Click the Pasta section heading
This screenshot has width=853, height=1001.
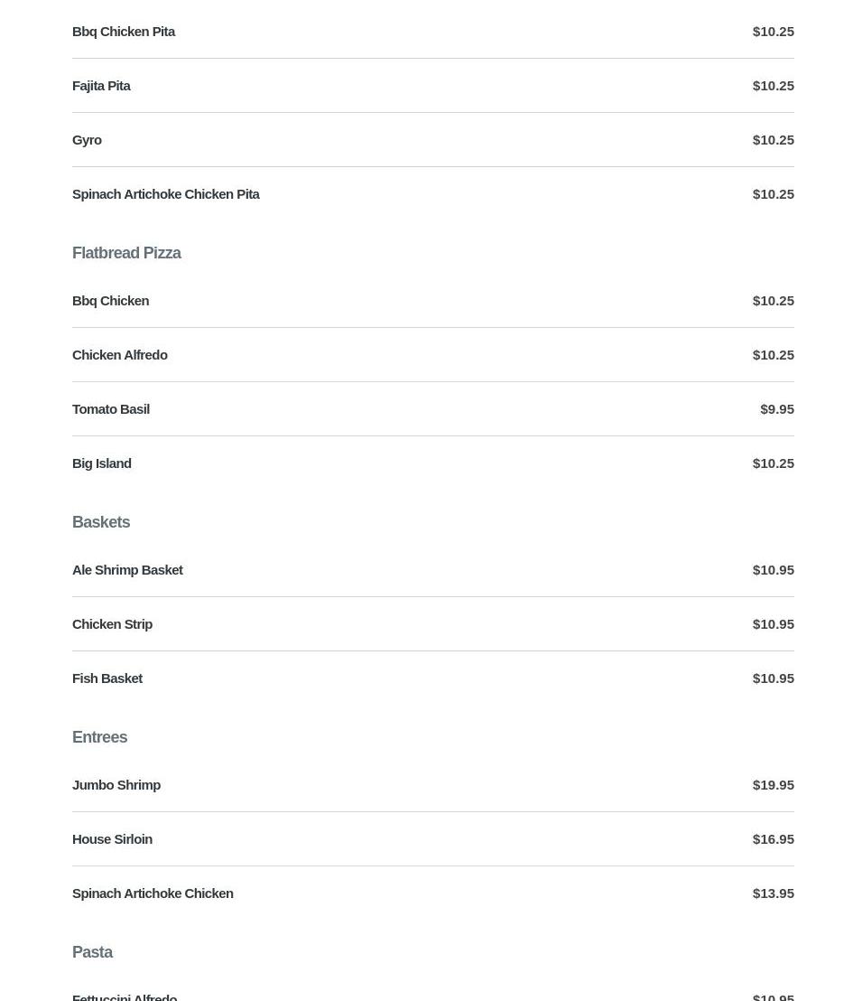[x=92, y=952]
